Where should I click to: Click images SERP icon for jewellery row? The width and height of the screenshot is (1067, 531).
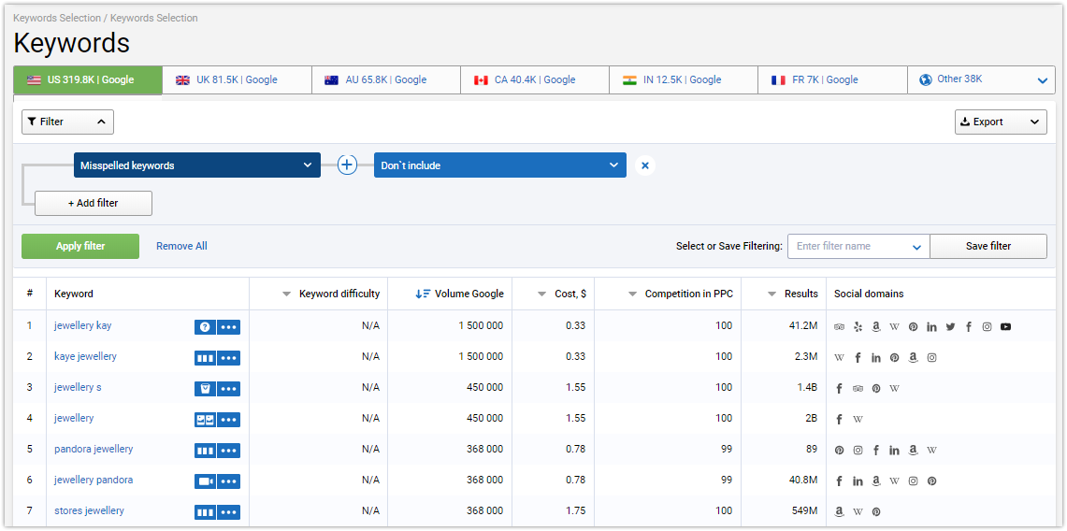[205, 420]
